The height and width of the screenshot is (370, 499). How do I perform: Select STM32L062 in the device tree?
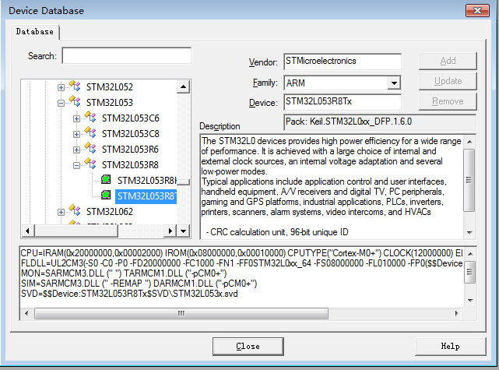coord(110,212)
